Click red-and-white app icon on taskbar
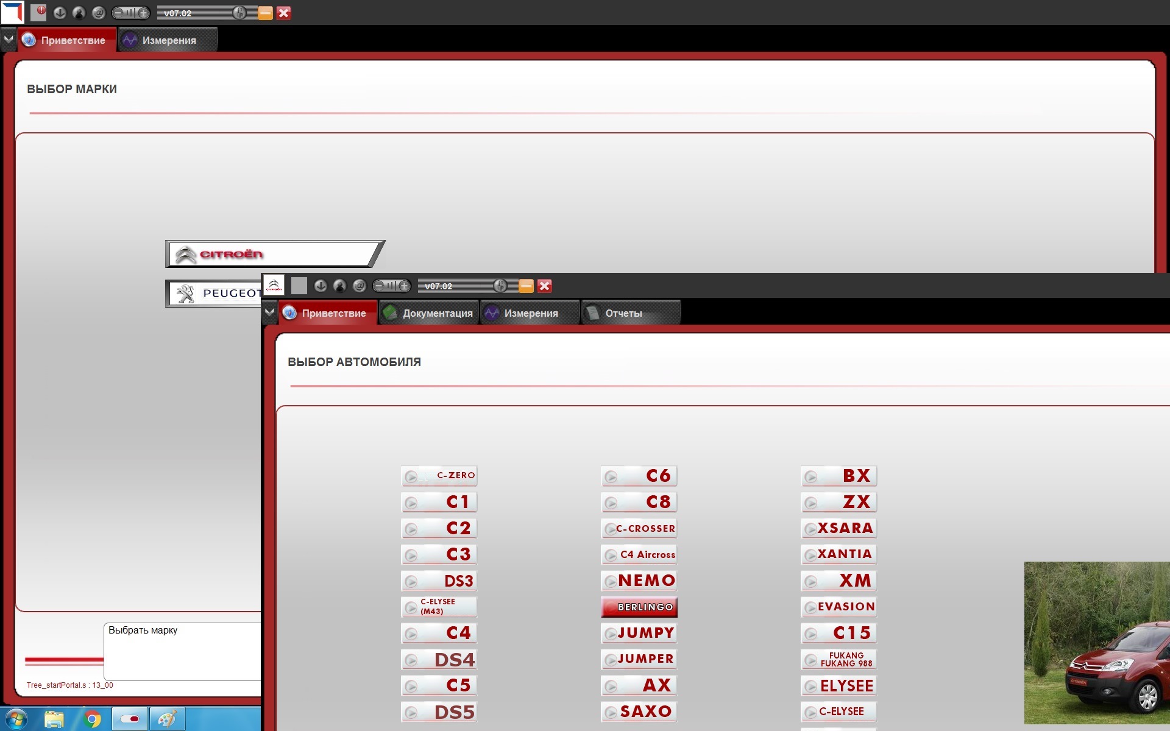The width and height of the screenshot is (1170, 731). coord(130,719)
